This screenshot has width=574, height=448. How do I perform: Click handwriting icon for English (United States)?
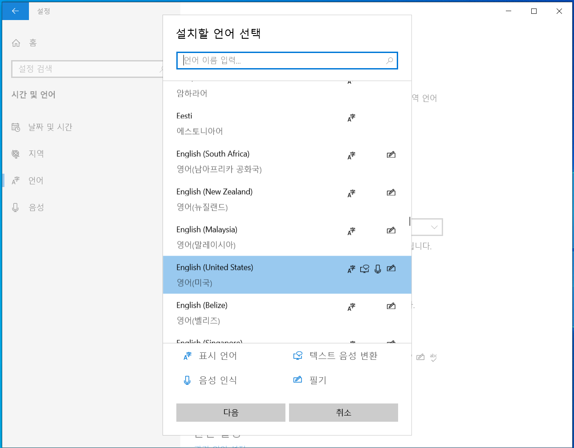(391, 269)
